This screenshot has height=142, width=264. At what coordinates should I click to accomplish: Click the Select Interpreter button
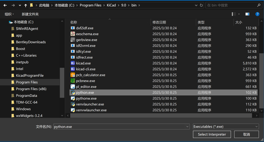(212, 134)
